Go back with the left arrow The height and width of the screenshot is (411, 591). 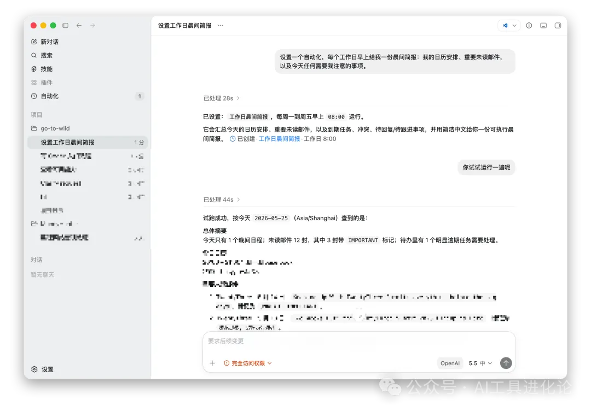[79, 25]
